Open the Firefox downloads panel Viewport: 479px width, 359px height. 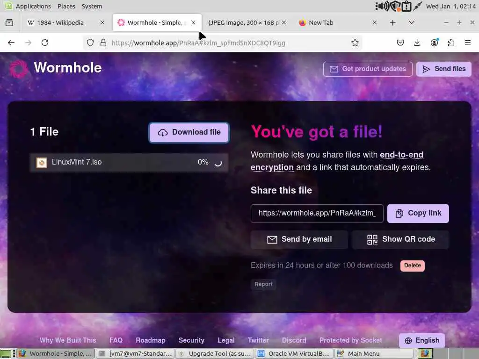(x=417, y=43)
